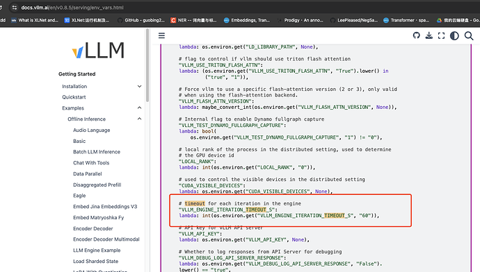Toggle the light/dark theme icon

point(454,35)
